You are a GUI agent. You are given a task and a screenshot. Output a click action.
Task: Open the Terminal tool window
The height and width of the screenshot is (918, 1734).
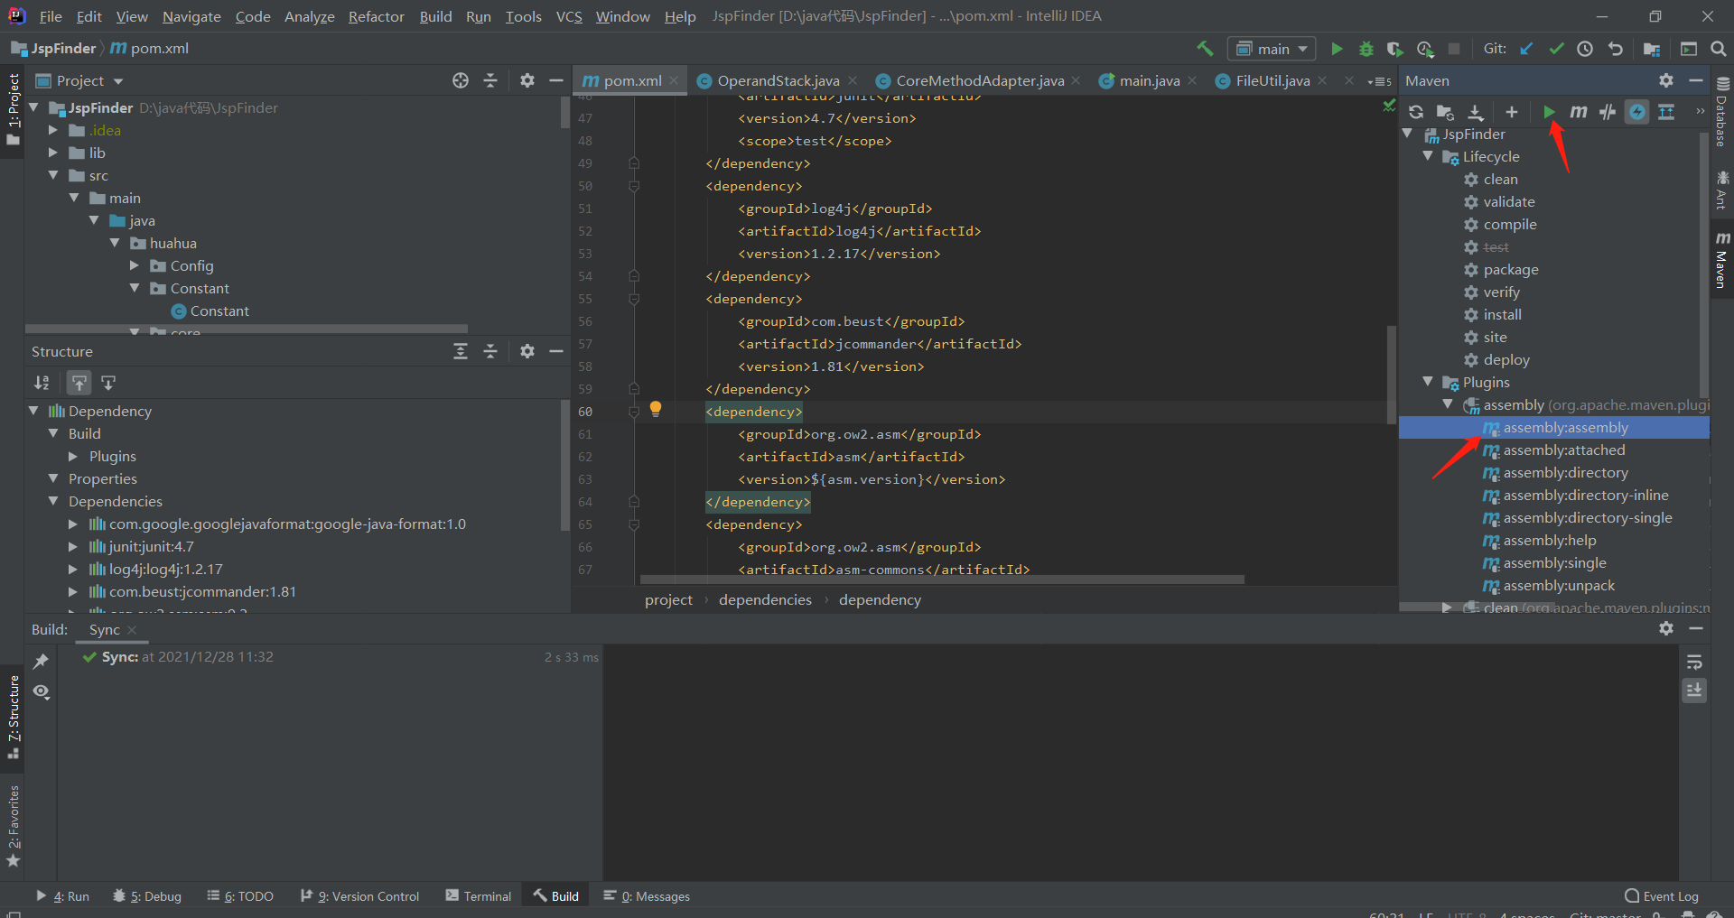click(478, 895)
